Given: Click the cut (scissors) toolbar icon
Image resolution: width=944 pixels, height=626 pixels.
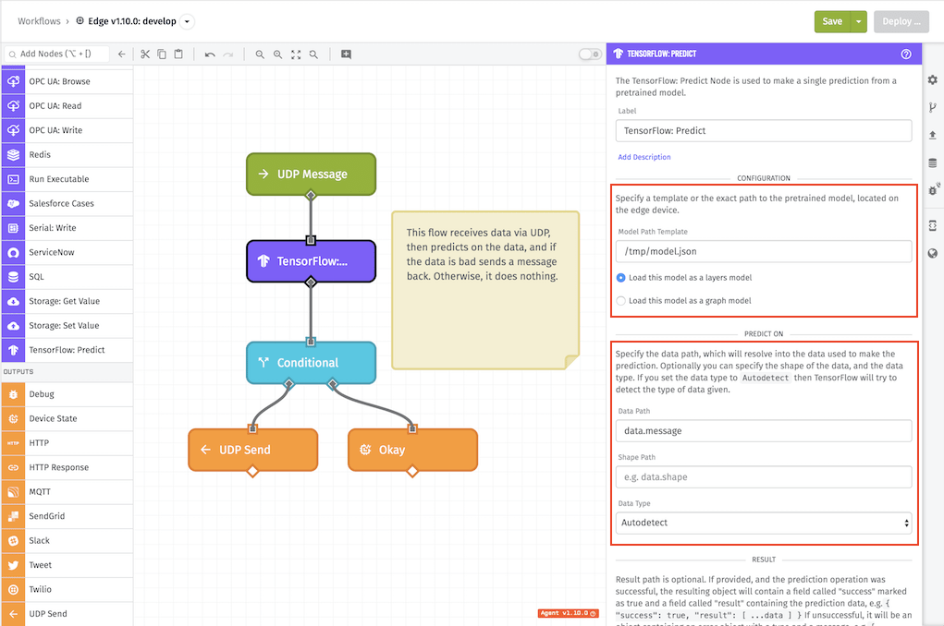Looking at the screenshot, I should tap(145, 54).
